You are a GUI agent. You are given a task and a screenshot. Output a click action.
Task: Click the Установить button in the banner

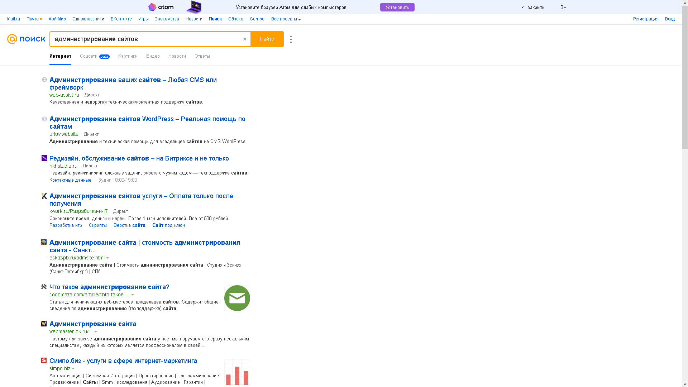397,7
